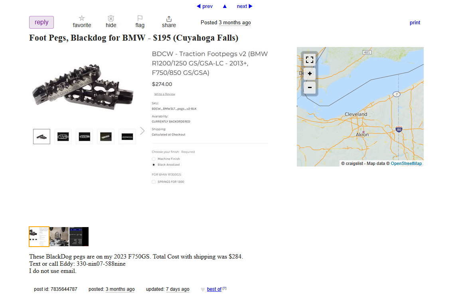Click the 'updated: 7 days ago' timestamp
This screenshot has width=468, height=298.
point(168,289)
